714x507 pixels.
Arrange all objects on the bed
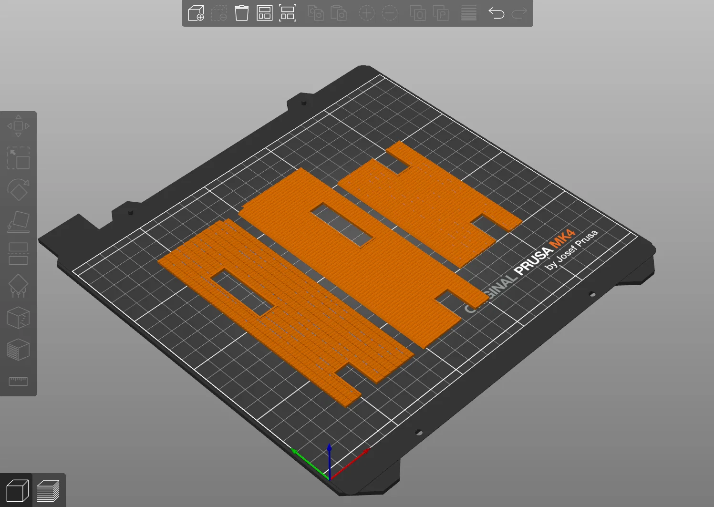(x=265, y=13)
